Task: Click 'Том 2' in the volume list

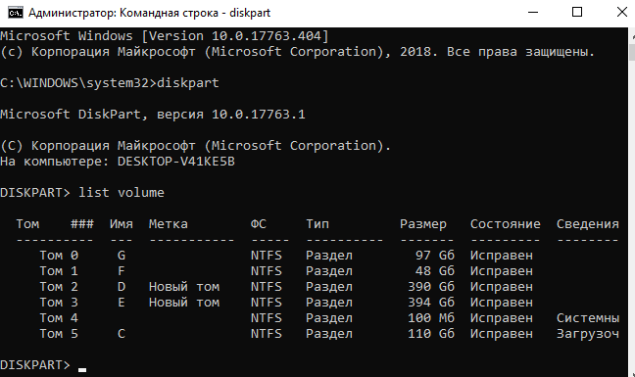Action: pyautogui.click(x=59, y=287)
